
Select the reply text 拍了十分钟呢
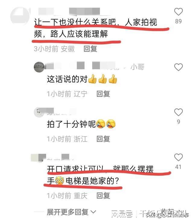(71, 124)
